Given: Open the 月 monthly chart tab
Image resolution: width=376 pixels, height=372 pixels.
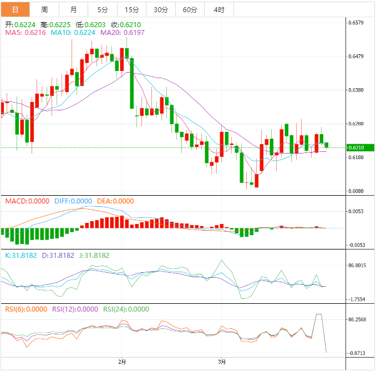Looking at the screenshot, I should pyautogui.click(x=74, y=9).
